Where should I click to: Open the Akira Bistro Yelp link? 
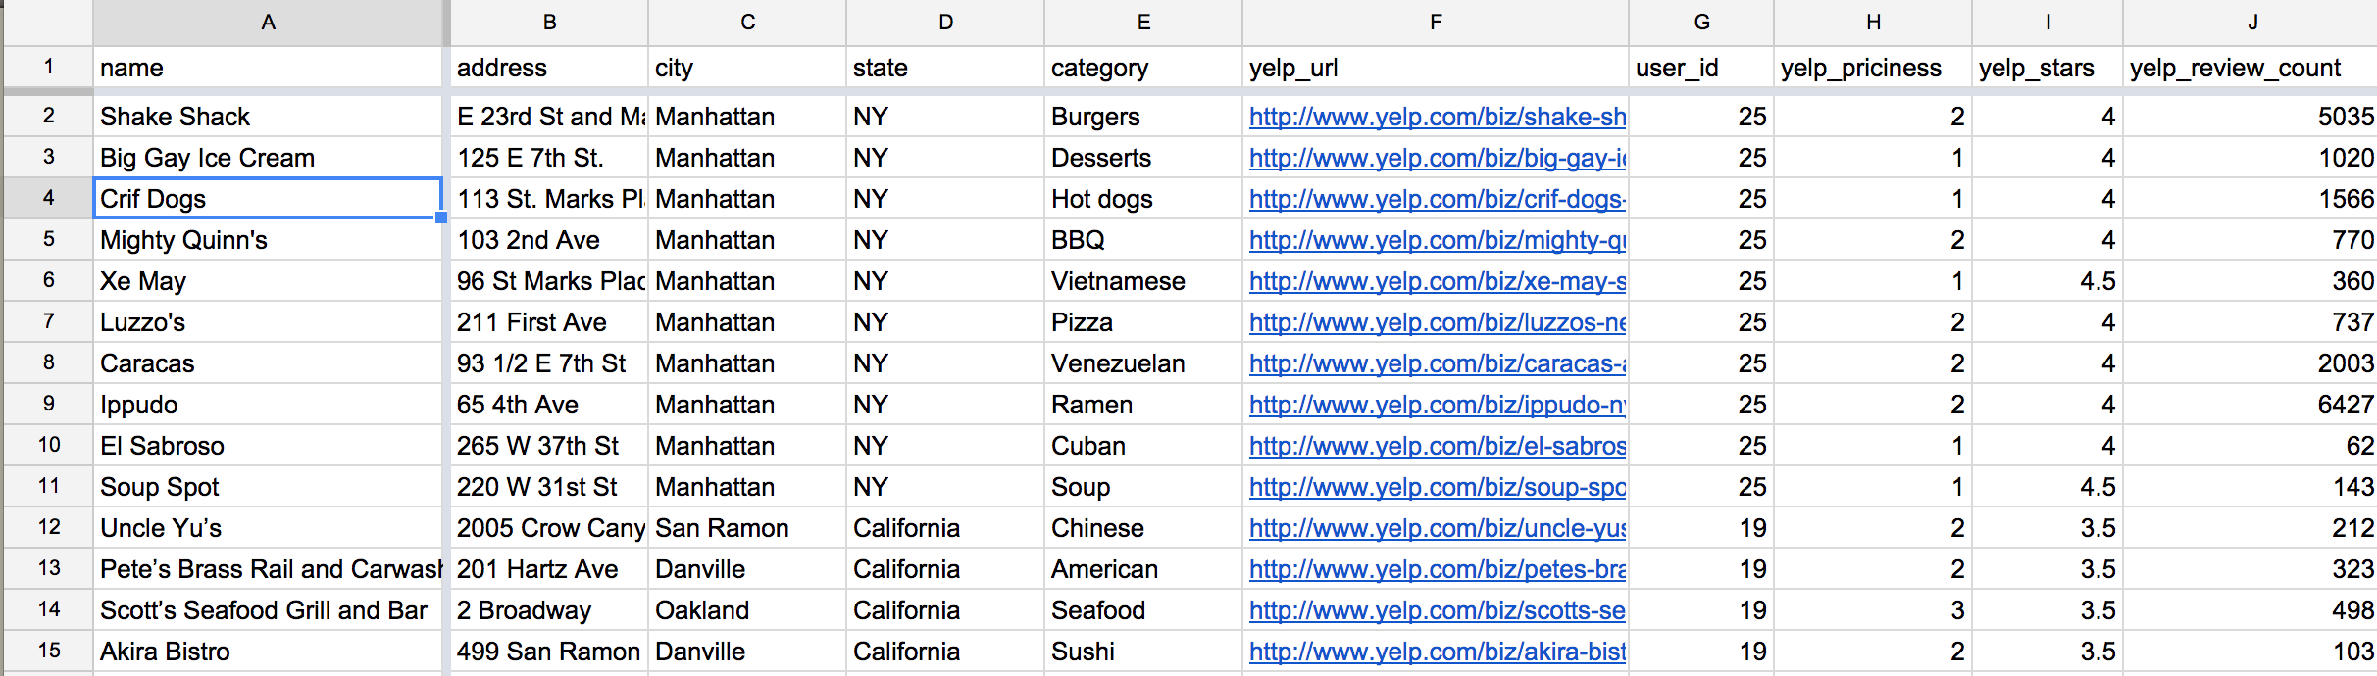pos(1437,652)
